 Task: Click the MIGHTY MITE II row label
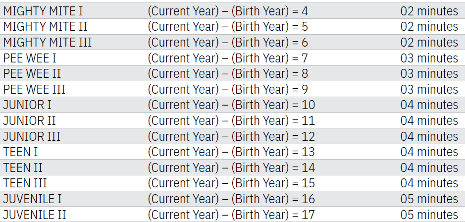point(46,27)
